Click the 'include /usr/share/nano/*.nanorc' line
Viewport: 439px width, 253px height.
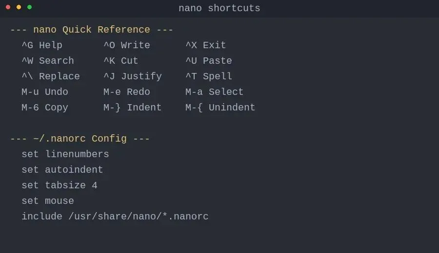tap(115, 217)
